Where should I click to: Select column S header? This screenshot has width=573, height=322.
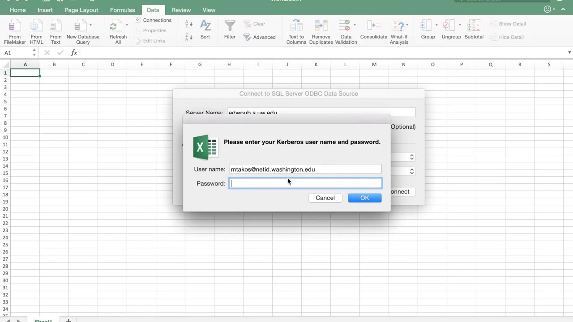(x=549, y=64)
